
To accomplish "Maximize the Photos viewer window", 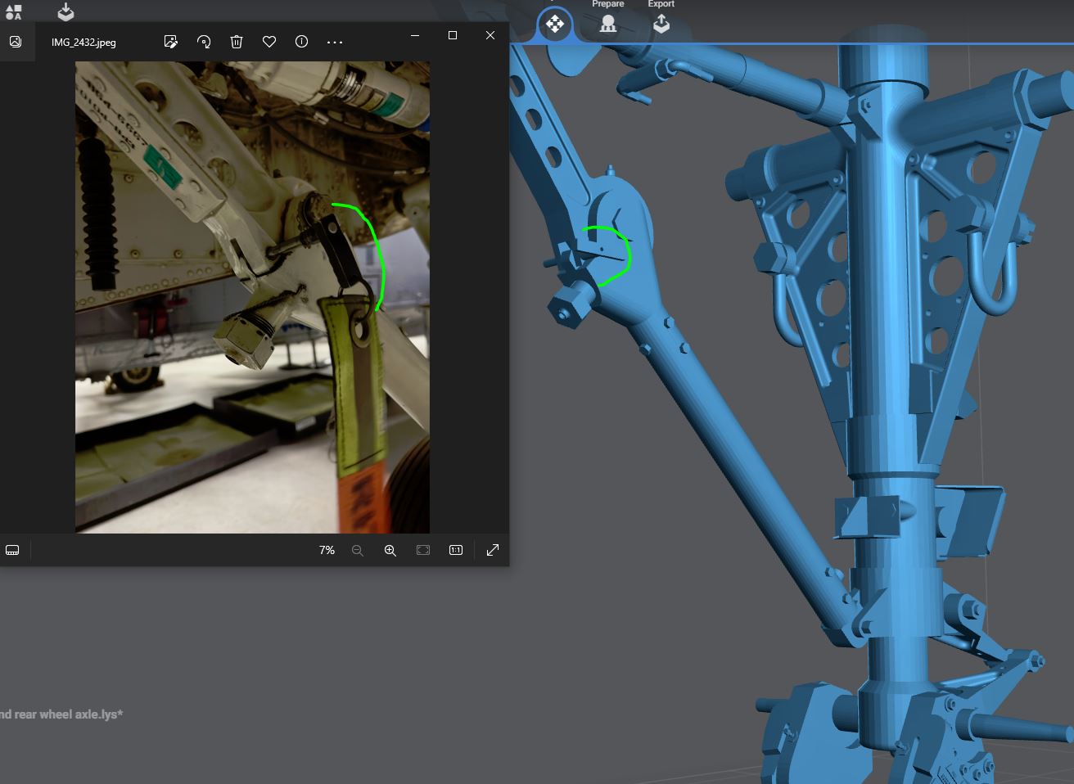I will (x=453, y=35).
